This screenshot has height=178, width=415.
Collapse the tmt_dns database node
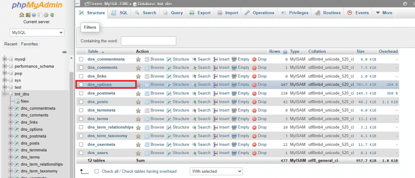click(x=4, y=94)
